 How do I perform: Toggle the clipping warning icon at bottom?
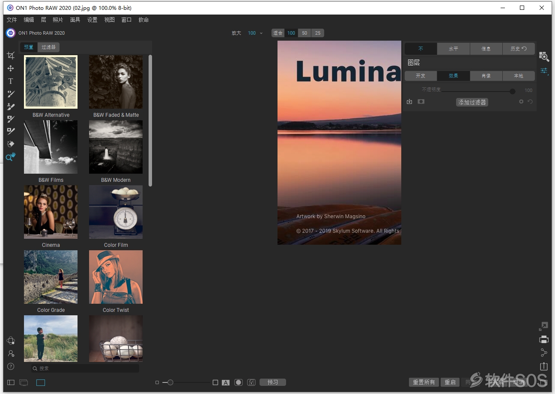pos(252,382)
